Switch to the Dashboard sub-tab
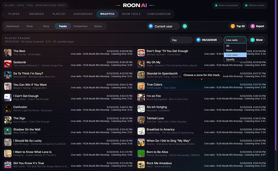This screenshot has height=171, width=278. (x=12, y=26)
